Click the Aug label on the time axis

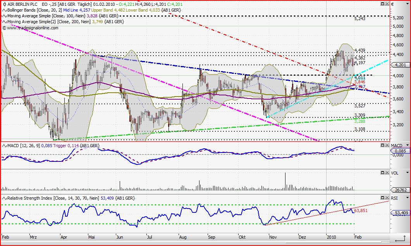coord(183,237)
